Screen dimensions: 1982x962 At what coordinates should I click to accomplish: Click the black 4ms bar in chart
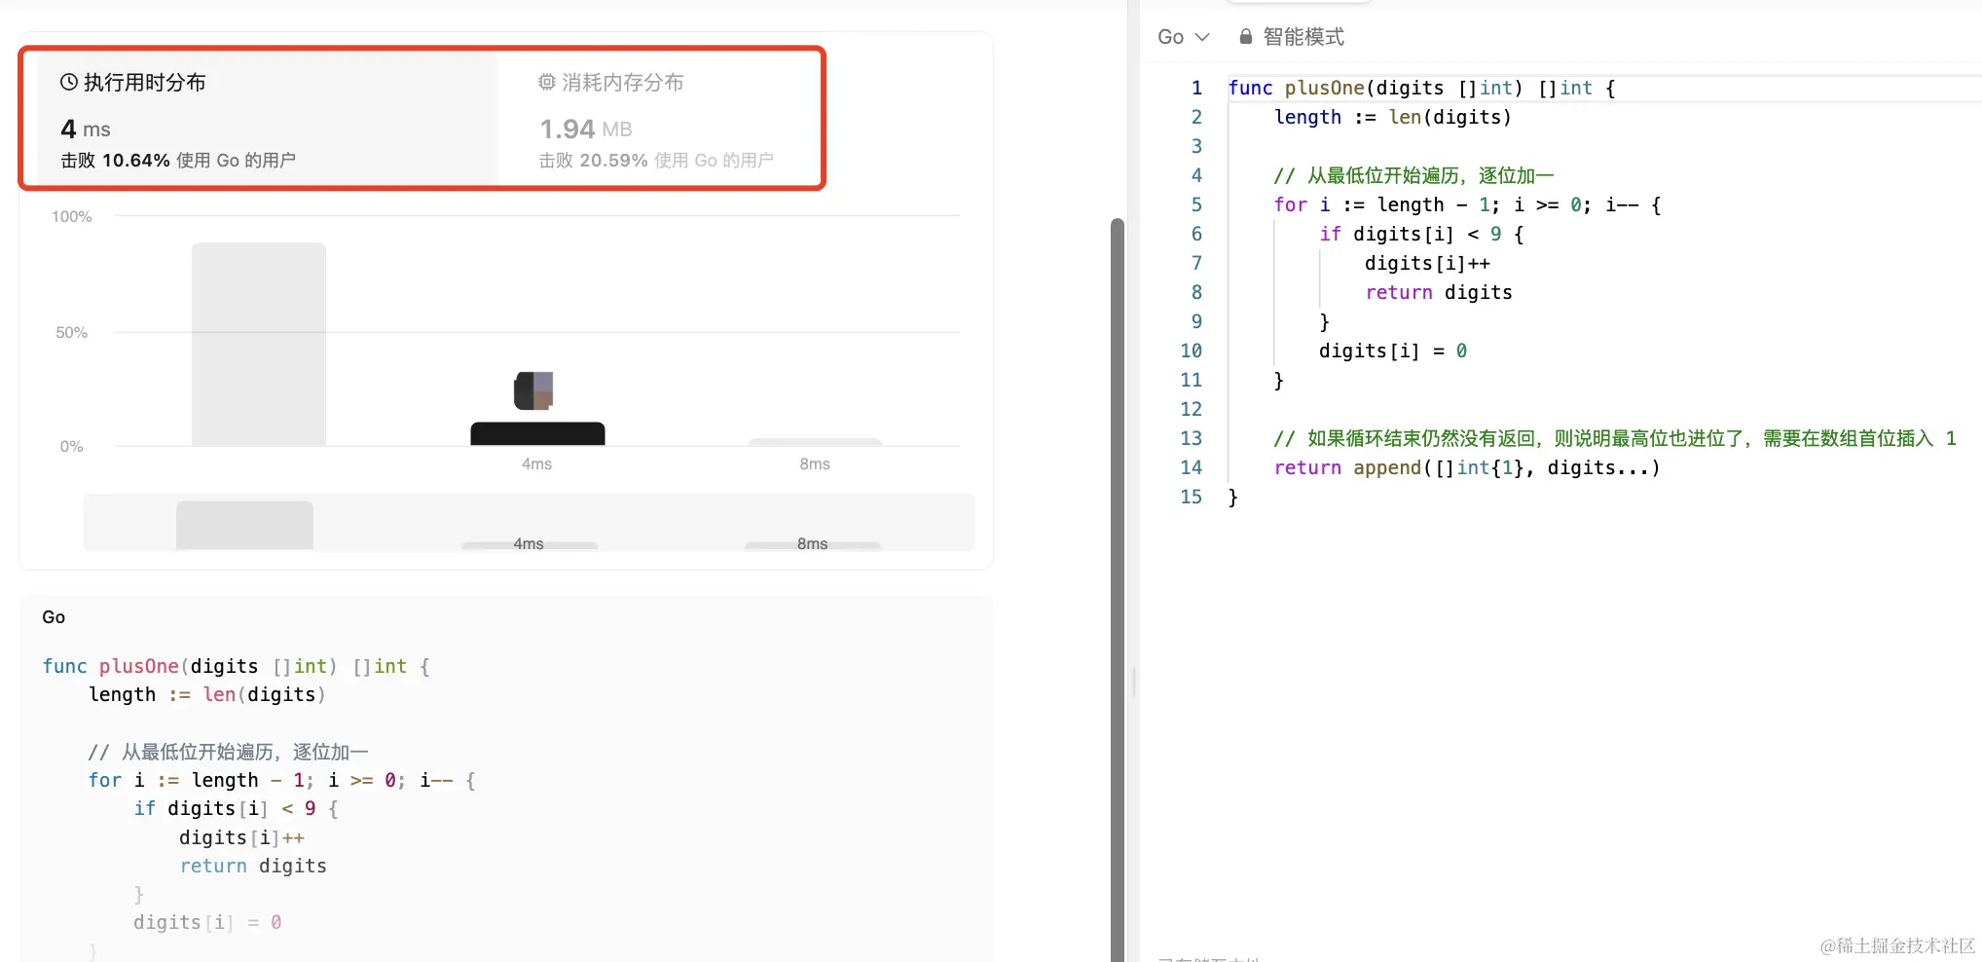click(537, 434)
